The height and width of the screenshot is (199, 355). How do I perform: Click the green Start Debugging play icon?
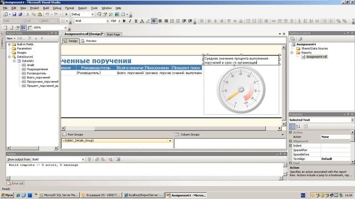(x=67, y=14)
